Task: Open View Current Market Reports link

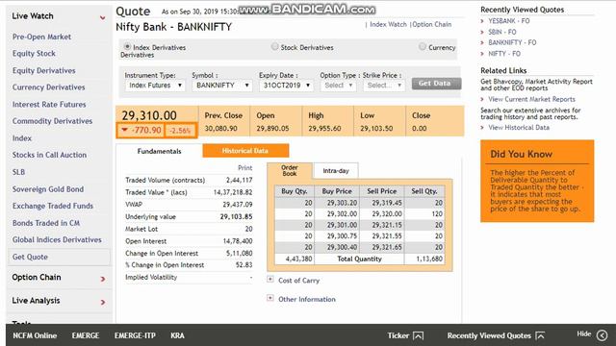Action: click(x=531, y=99)
